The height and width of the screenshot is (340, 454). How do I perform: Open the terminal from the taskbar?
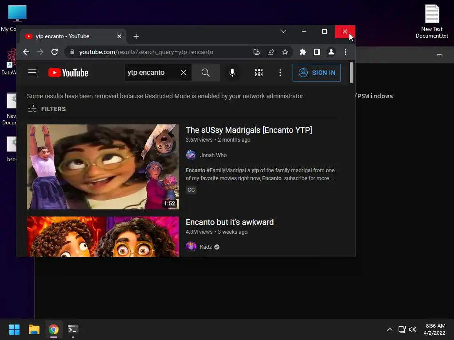click(73, 329)
